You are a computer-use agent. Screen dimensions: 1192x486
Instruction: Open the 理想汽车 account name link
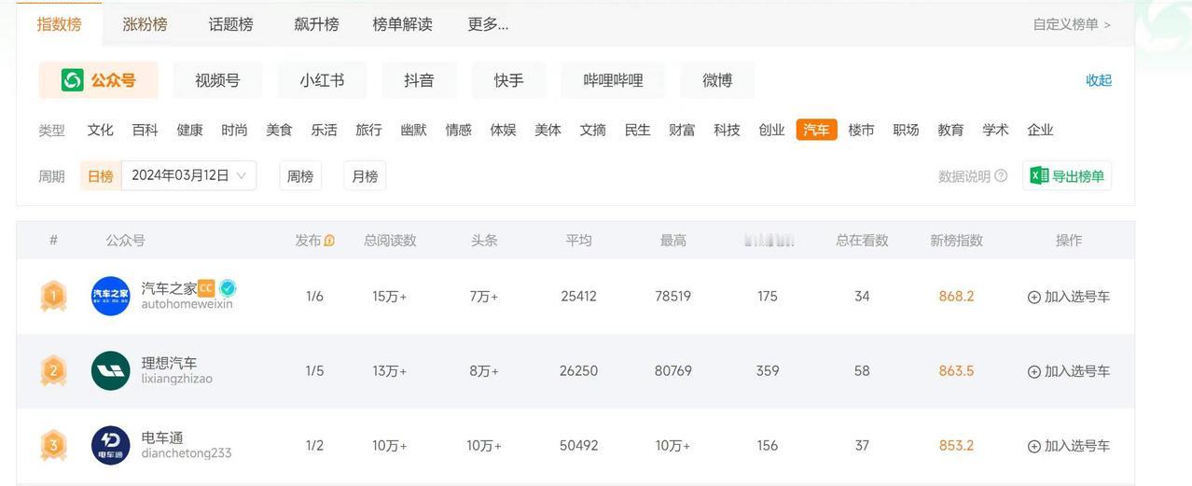point(169,363)
